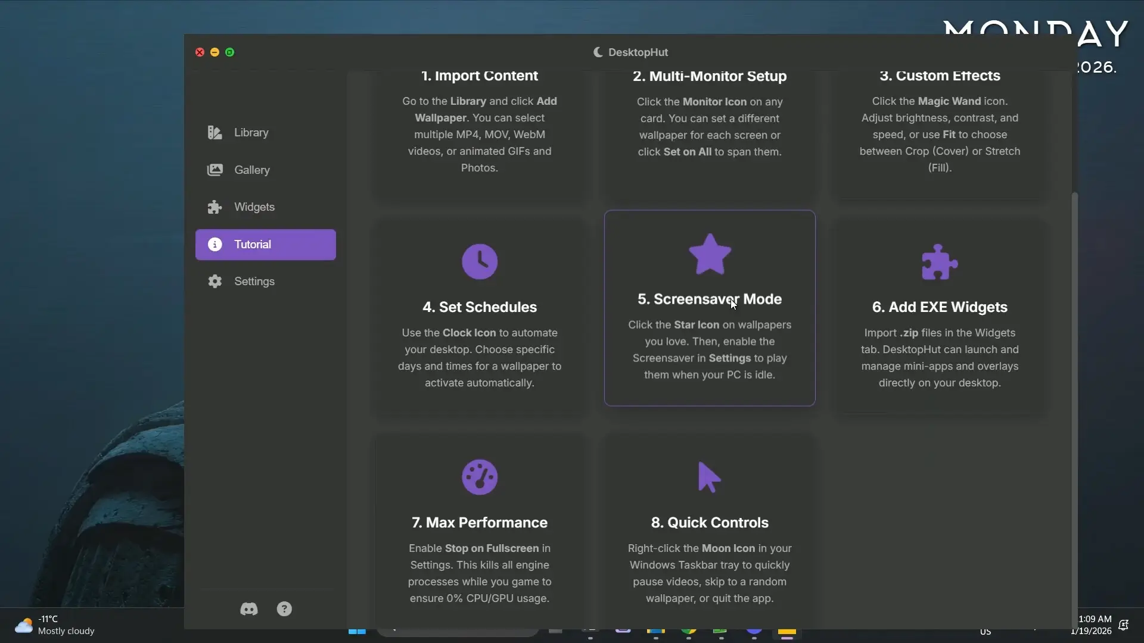Click the 'Monitor Icon' bold text
Image resolution: width=1144 pixels, height=643 pixels.
pos(714,102)
